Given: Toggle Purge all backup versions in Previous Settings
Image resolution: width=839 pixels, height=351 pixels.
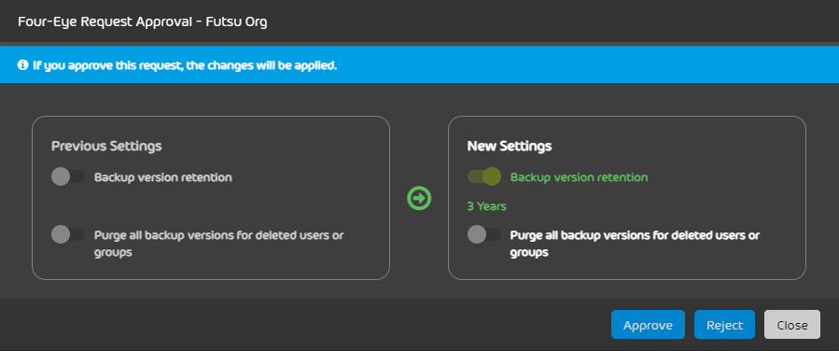Looking at the screenshot, I should [x=68, y=234].
